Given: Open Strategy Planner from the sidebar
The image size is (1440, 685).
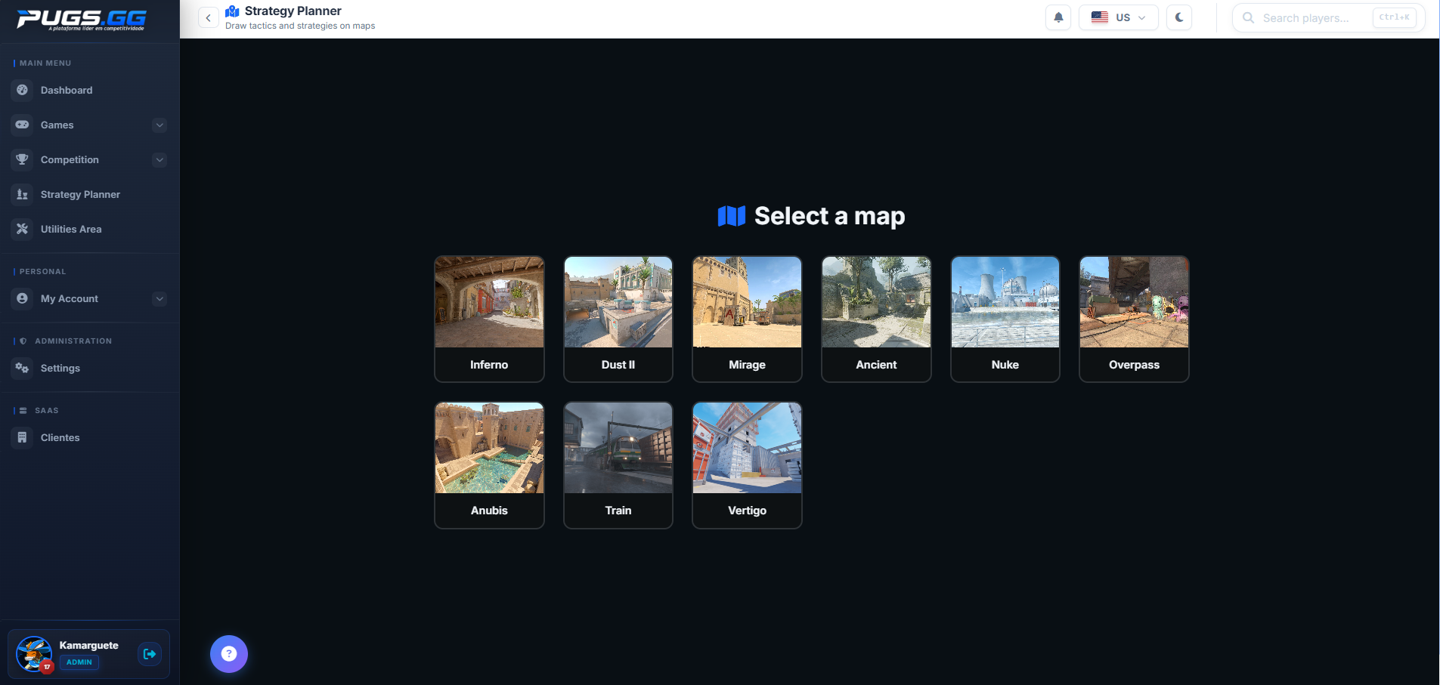Looking at the screenshot, I should click(x=80, y=194).
